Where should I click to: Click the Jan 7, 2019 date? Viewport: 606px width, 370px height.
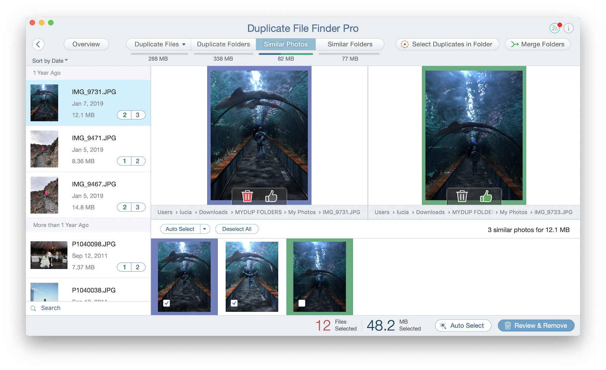click(88, 104)
